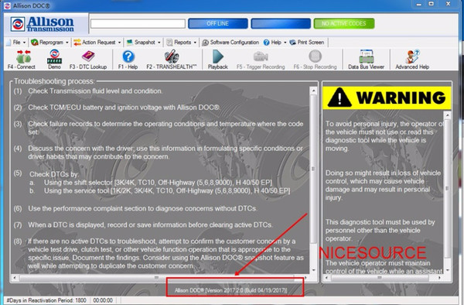The height and width of the screenshot is (305, 464).
Task: Click troubleshooting panel vertical scrollbar down arrow
Action: click(313, 270)
